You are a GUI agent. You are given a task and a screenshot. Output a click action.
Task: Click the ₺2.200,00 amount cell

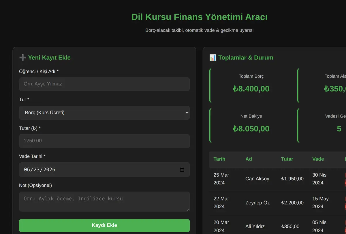coord(292,203)
